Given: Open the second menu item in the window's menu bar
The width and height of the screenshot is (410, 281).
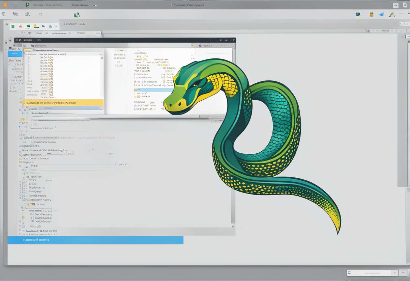Looking at the screenshot, I should tap(39, 33).
